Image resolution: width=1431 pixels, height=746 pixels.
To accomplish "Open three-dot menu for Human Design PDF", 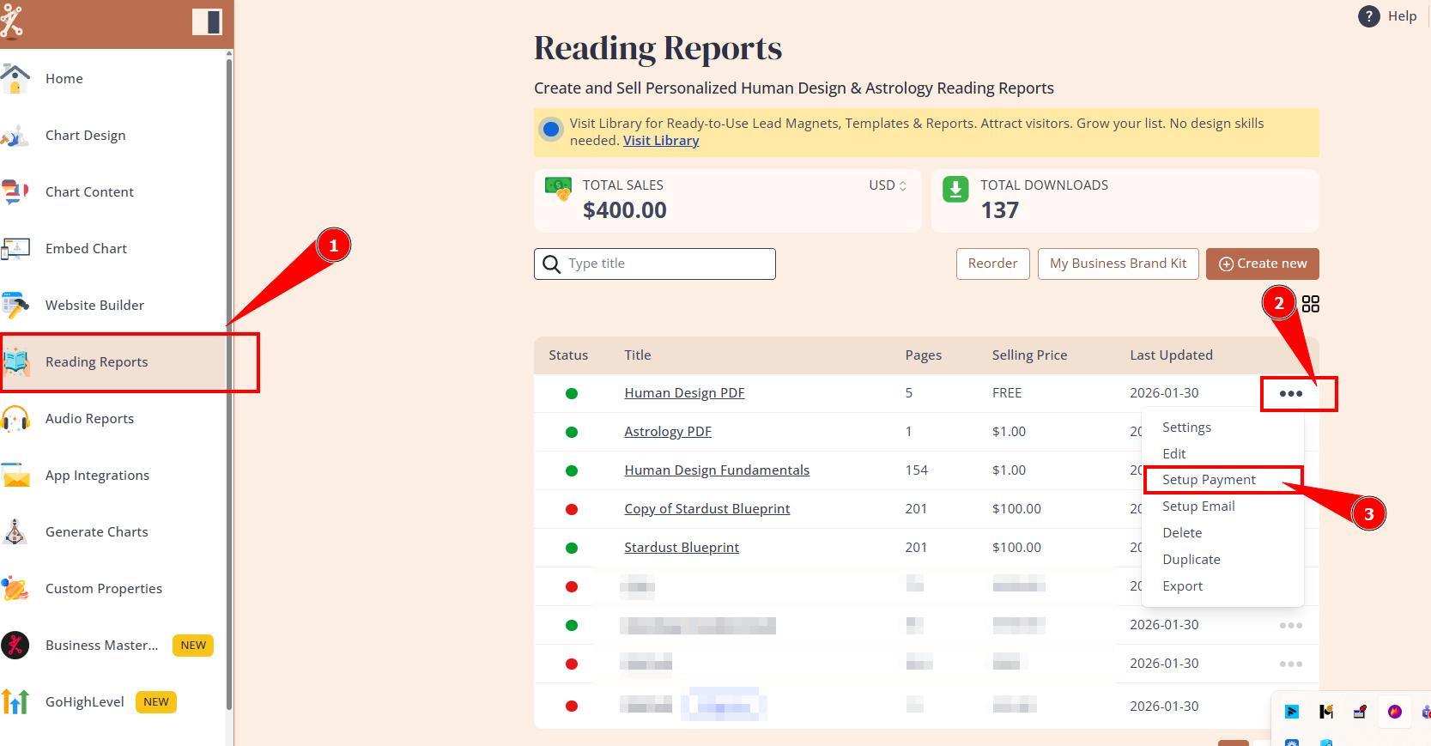I will point(1290,393).
